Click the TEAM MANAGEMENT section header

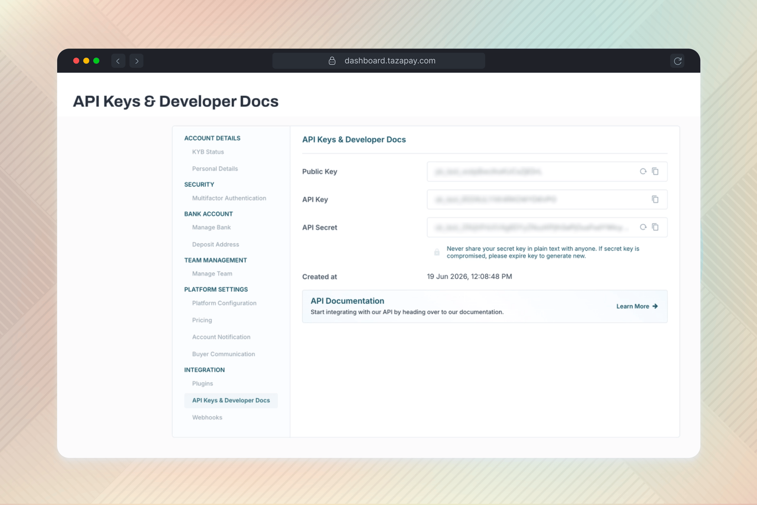coord(215,260)
